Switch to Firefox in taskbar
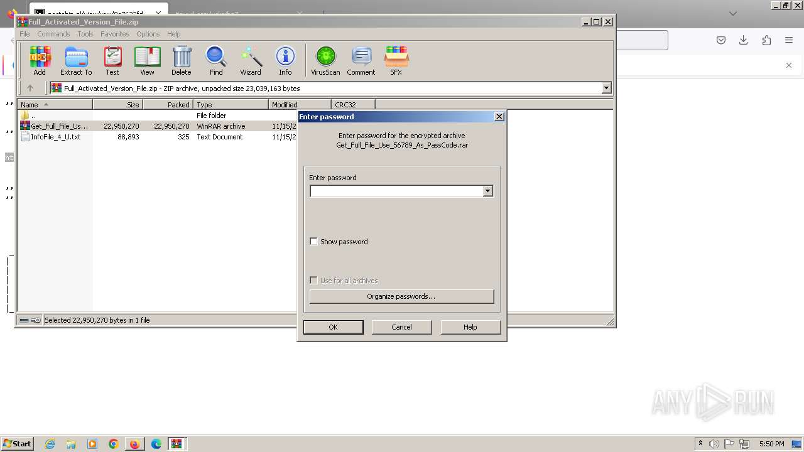804x452 pixels. pyautogui.click(x=135, y=444)
